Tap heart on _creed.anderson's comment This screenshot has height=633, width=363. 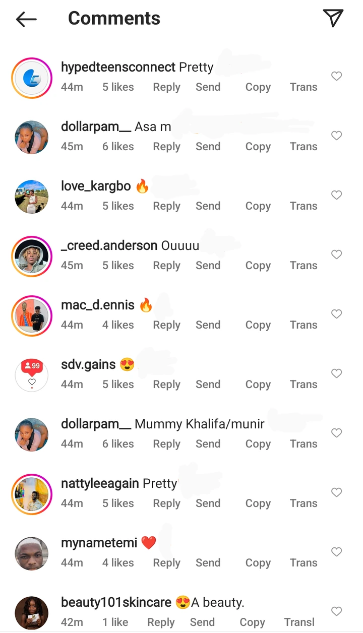[x=336, y=255]
